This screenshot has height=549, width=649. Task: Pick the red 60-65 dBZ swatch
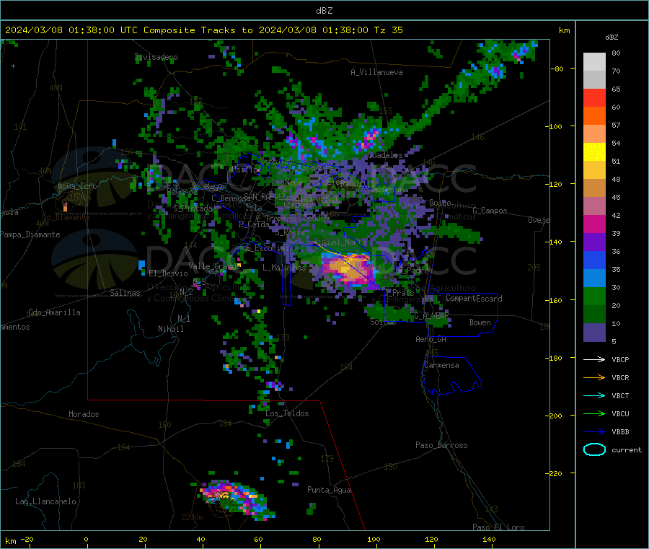[x=594, y=98]
